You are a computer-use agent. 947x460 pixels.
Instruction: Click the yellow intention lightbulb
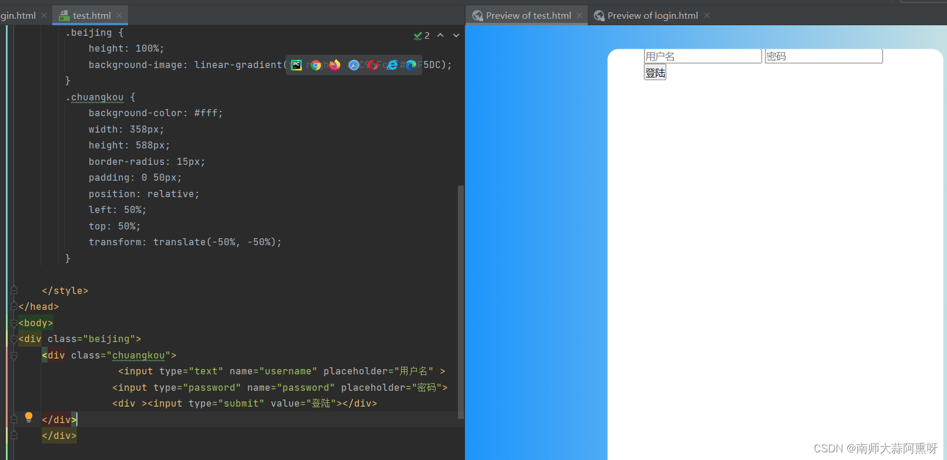[x=29, y=417]
